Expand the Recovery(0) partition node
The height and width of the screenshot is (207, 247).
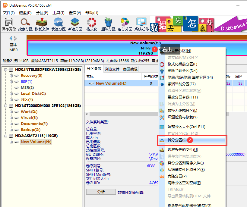coord(11,76)
